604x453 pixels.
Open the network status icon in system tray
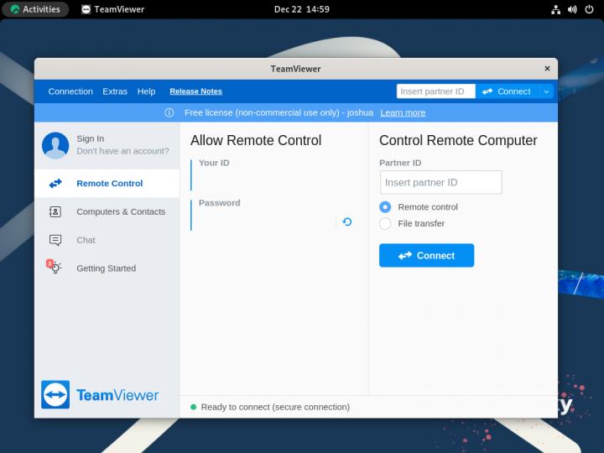pyautogui.click(x=555, y=9)
